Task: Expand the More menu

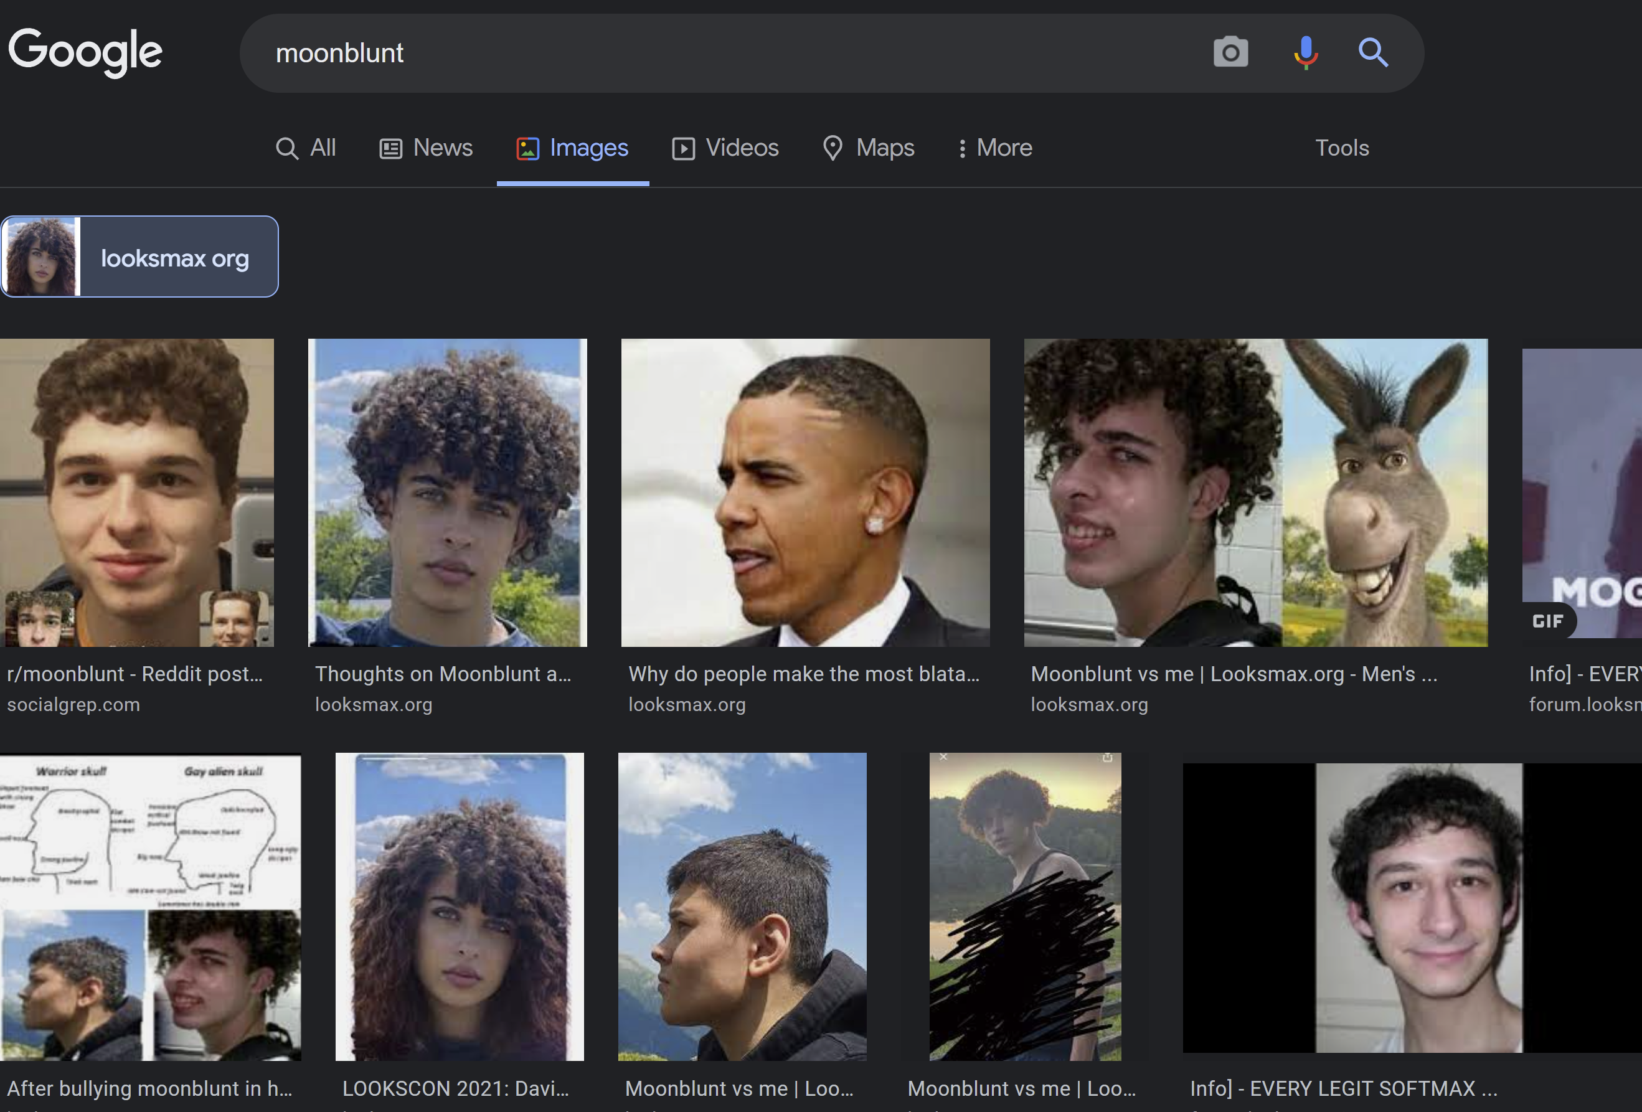Action: 995,148
